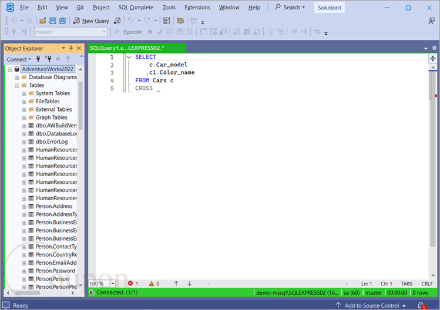Image resolution: width=440 pixels, height=310 pixels.
Task: Expand the Graph Tables folder
Action: pyautogui.click(x=24, y=118)
